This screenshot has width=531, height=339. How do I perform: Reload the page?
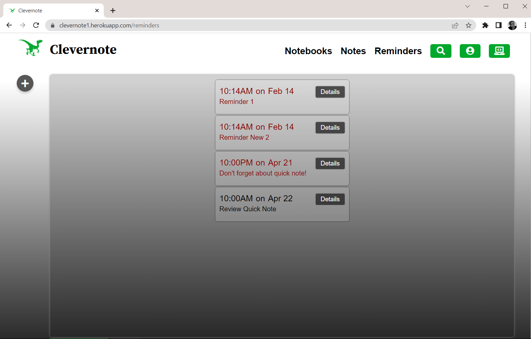coord(36,25)
